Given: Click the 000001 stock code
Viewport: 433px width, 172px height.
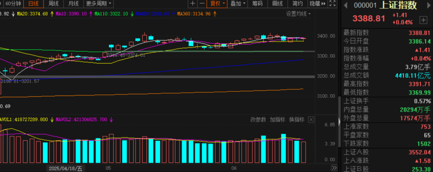Looking at the screenshot, I should pos(365,5).
